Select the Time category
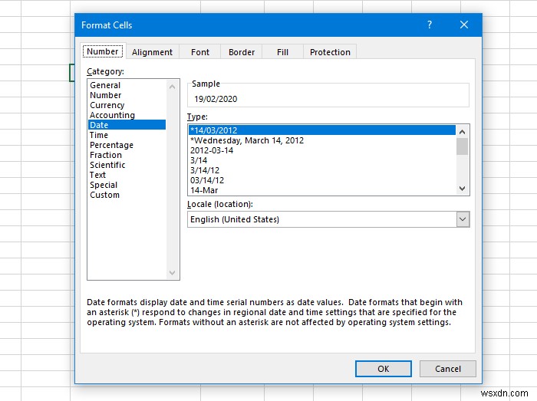This screenshot has width=537, height=401. [x=127, y=135]
